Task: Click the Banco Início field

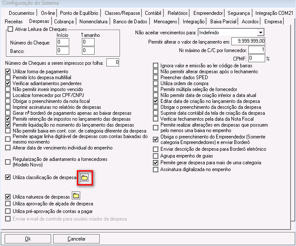Action: (63, 50)
